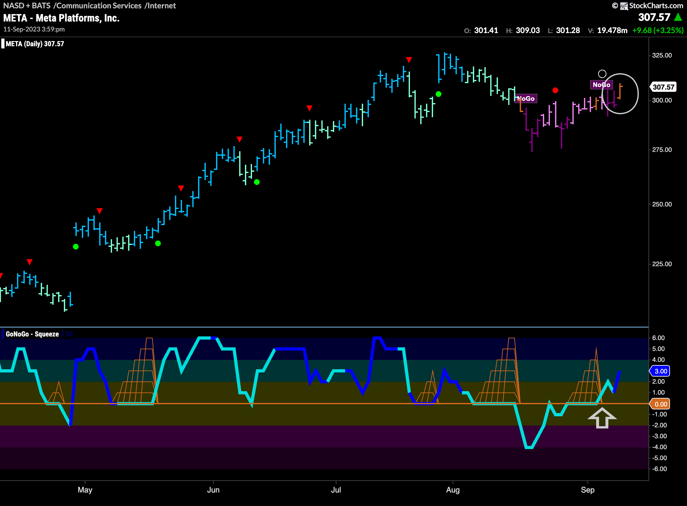Click the white bar marker next to the META (Daily) legend
The height and width of the screenshot is (506, 687).
[x=3, y=44]
